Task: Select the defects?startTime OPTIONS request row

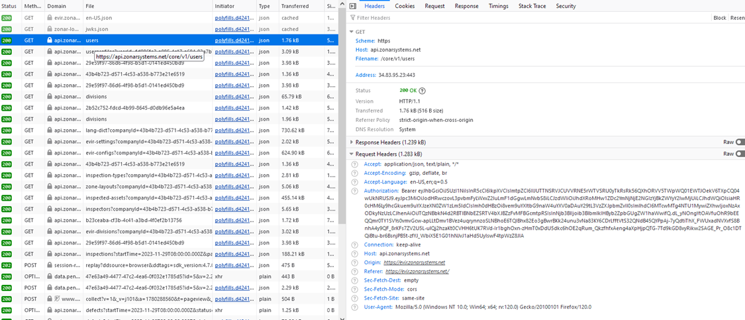Action: [169, 309]
